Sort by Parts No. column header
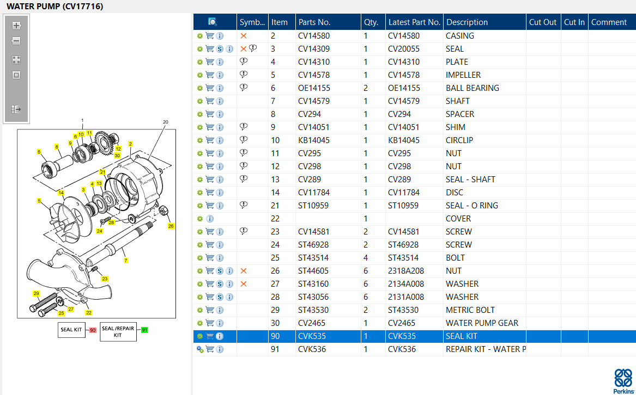 click(314, 22)
